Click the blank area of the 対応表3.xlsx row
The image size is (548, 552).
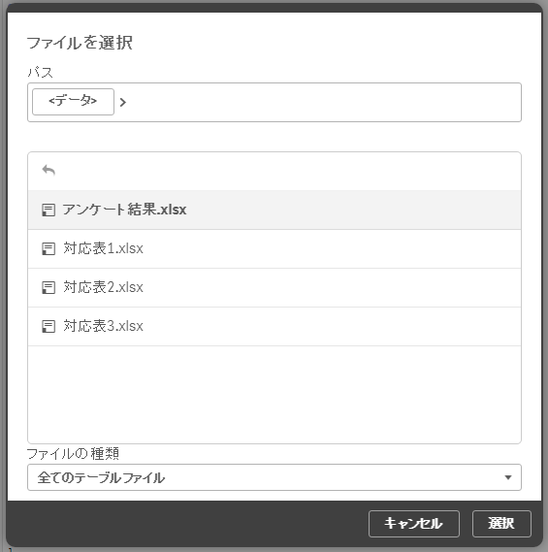(x=331, y=326)
